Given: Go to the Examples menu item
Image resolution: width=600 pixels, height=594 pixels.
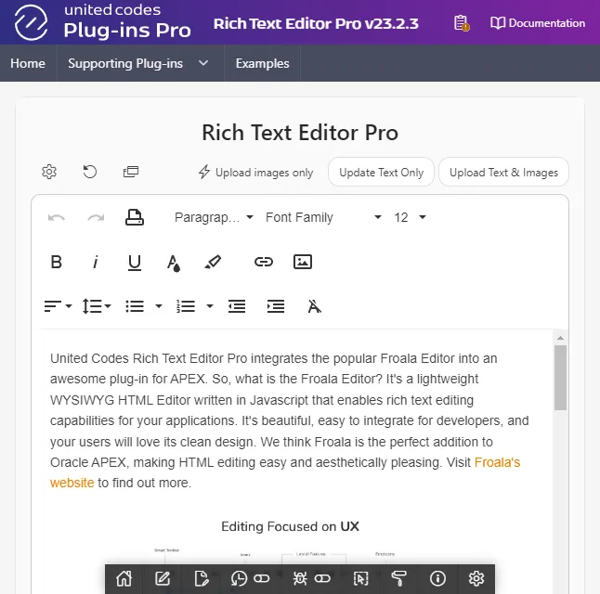Looking at the screenshot, I should click(262, 63).
